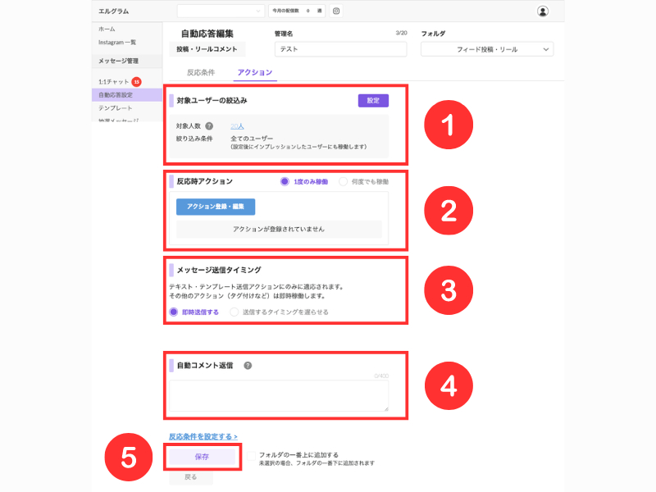Switch to the 反応条件 tab
The width and height of the screenshot is (656, 492).
pyautogui.click(x=201, y=72)
